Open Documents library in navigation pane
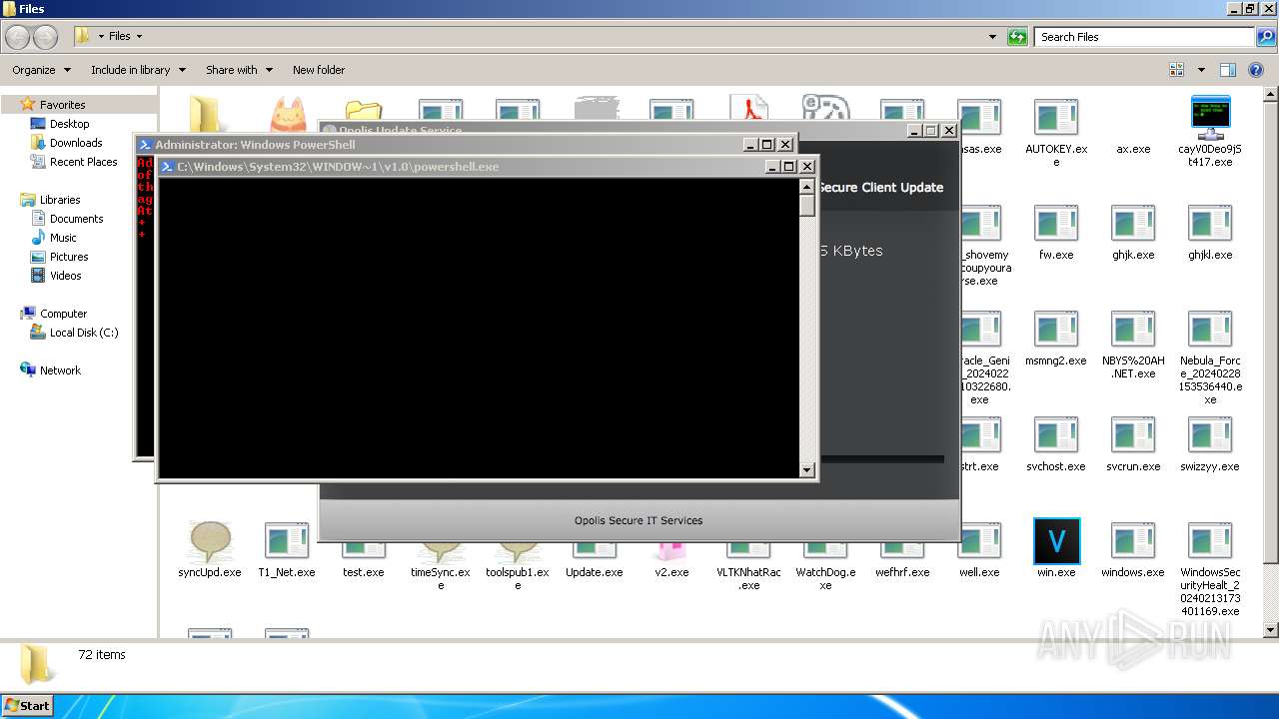 point(76,219)
